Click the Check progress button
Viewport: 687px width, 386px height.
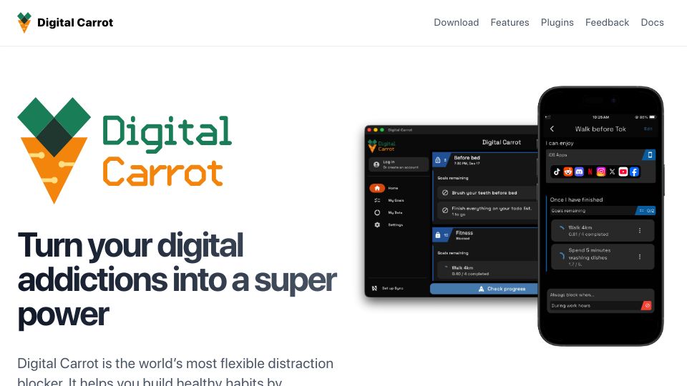484,289
